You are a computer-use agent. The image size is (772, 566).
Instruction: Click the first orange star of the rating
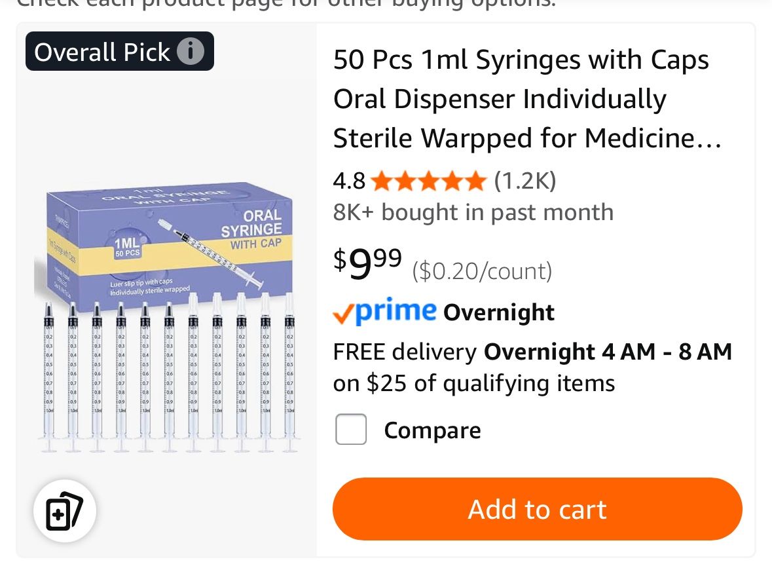[x=381, y=181]
